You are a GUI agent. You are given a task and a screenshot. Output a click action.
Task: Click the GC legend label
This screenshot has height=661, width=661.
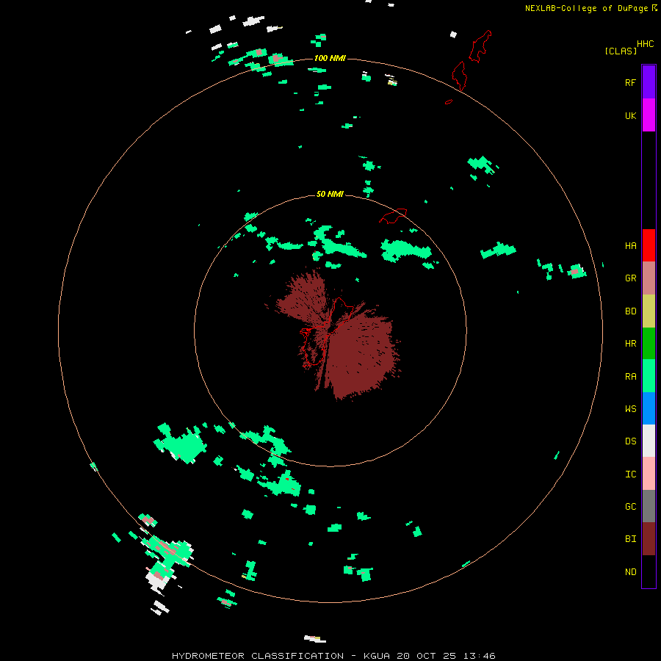[x=630, y=506]
